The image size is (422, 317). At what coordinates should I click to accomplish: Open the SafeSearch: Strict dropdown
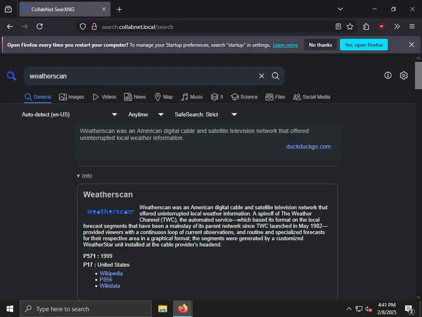click(x=206, y=115)
